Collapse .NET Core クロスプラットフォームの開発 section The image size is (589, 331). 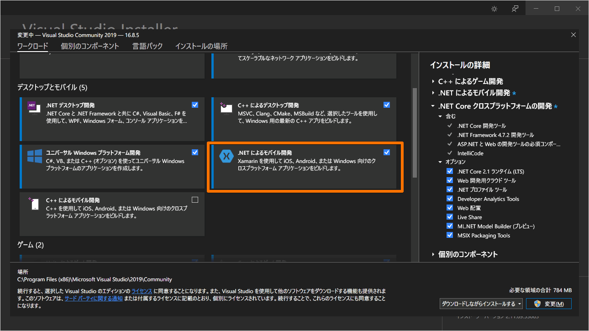[x=433, y=106]
